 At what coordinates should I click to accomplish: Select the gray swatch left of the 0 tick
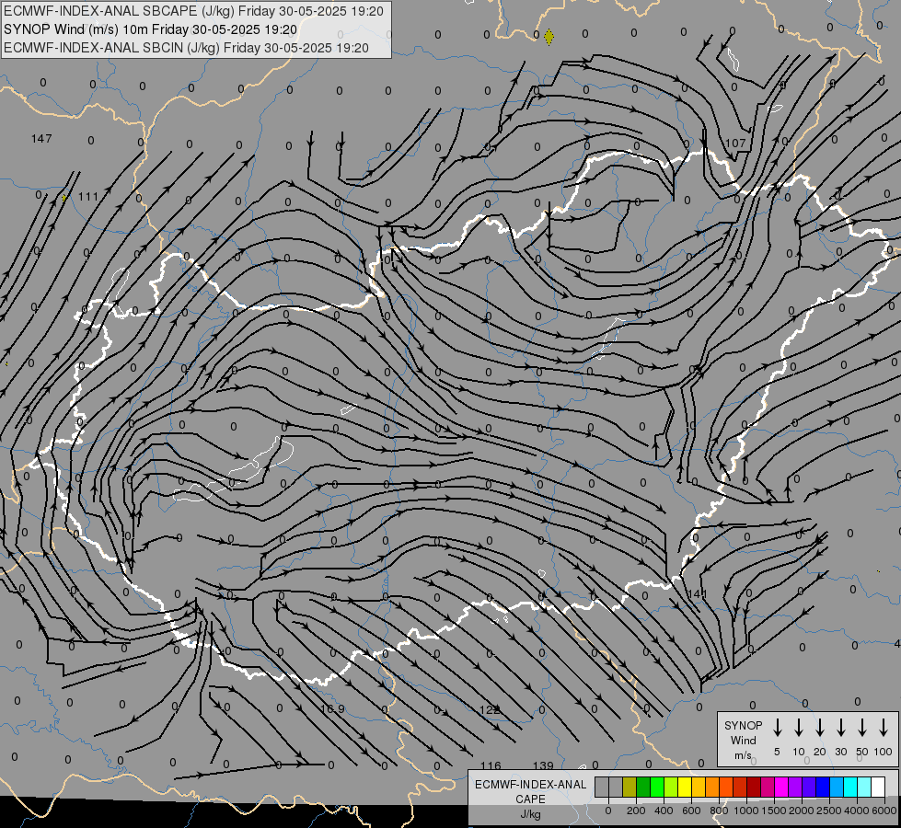click(x=602, y=787)
